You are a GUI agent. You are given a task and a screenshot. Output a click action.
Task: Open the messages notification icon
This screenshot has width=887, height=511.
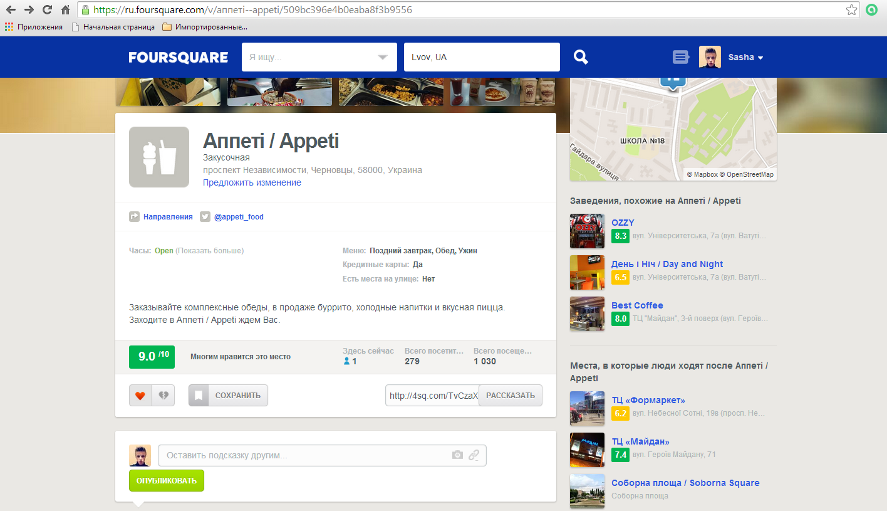(x=681, y=57)
